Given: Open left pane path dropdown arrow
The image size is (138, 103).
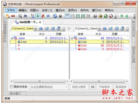Looking at the screenshot, I should point(36,29).
